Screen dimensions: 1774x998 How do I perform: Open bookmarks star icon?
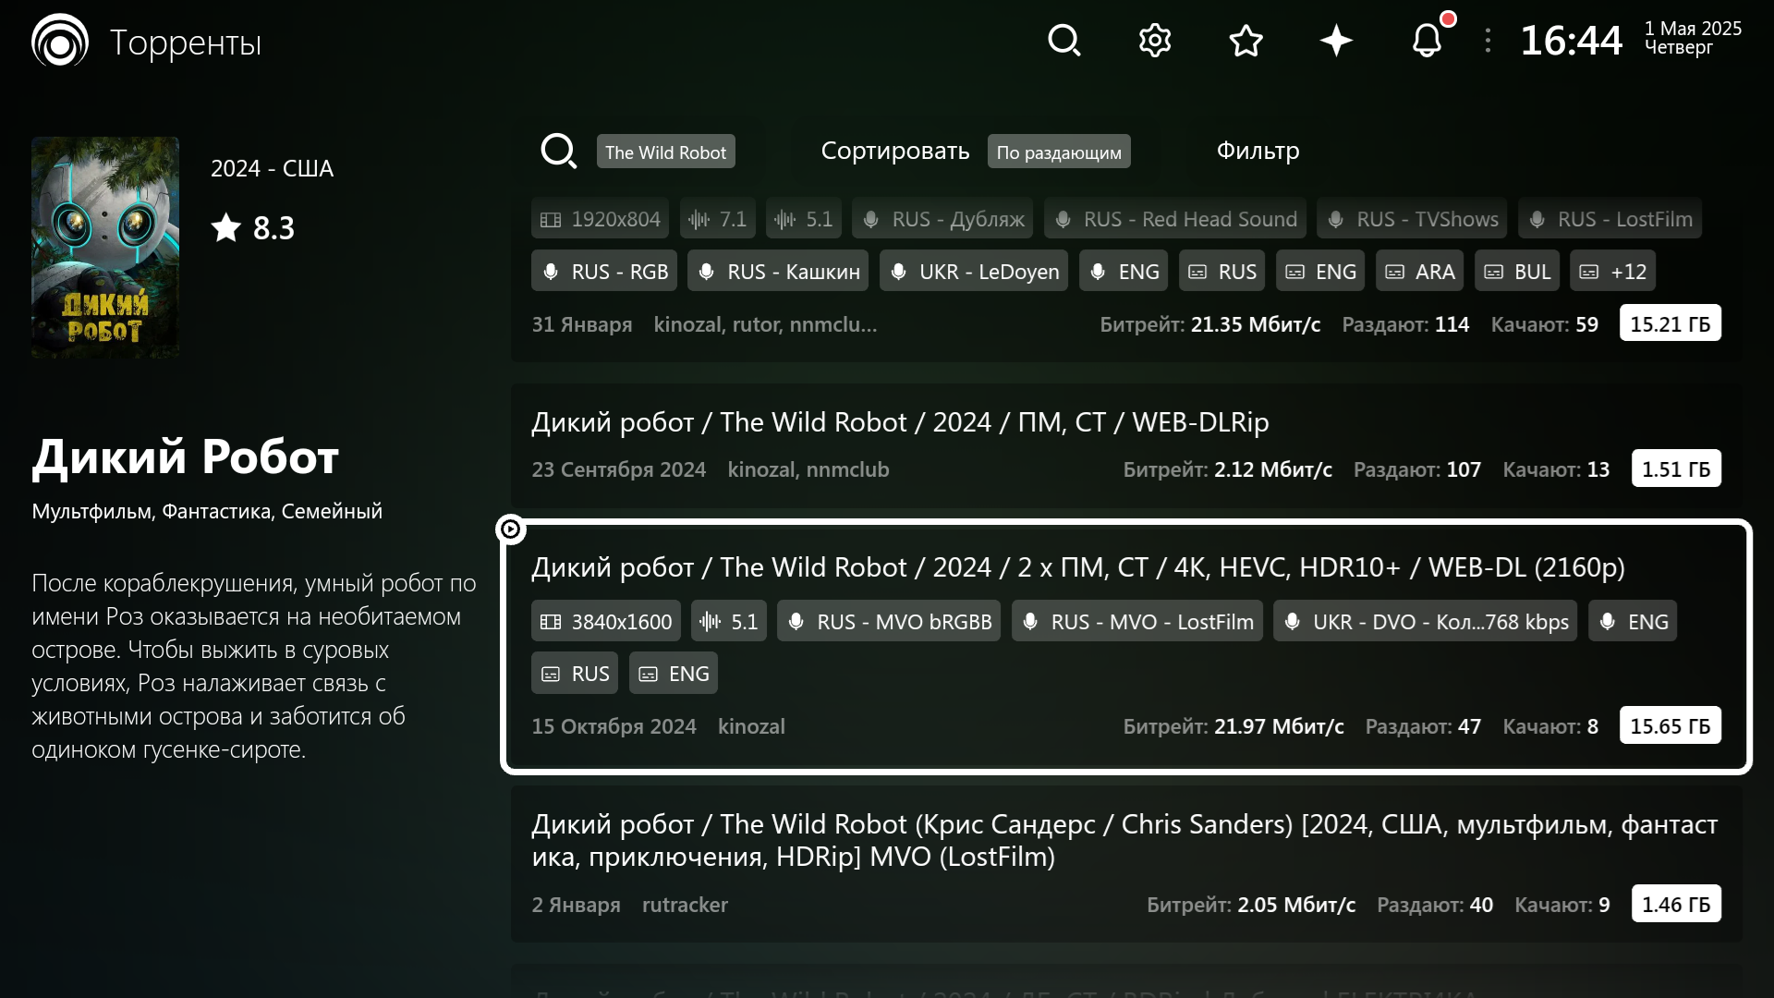(x=1245, y=41)
